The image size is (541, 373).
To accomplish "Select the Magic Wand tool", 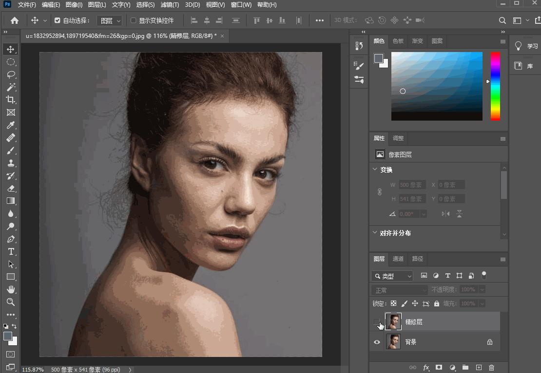I will (x=11, y=87).
